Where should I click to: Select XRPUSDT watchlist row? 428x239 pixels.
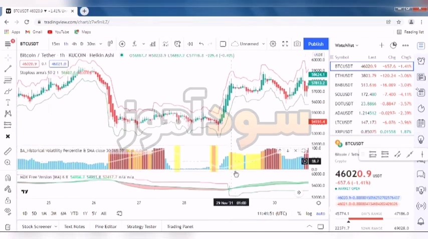tap(372, 131)
